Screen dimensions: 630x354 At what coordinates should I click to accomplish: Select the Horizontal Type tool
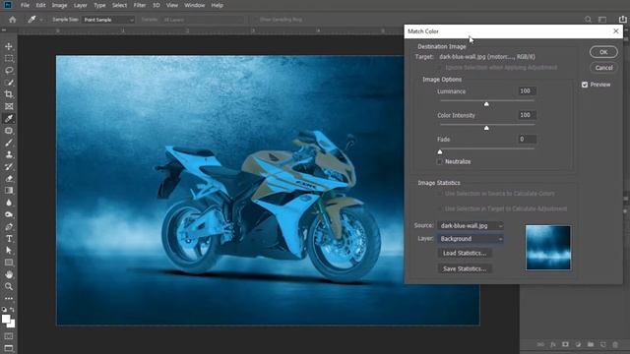click(9, 238)
